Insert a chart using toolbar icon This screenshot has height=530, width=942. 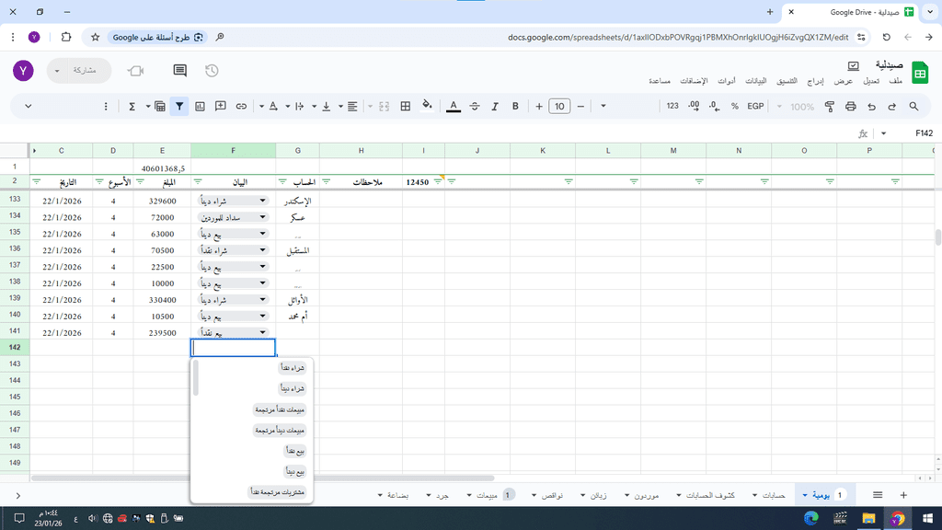tap(200, 107)
